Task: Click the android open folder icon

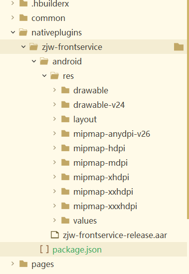Action: pos(44,61)
